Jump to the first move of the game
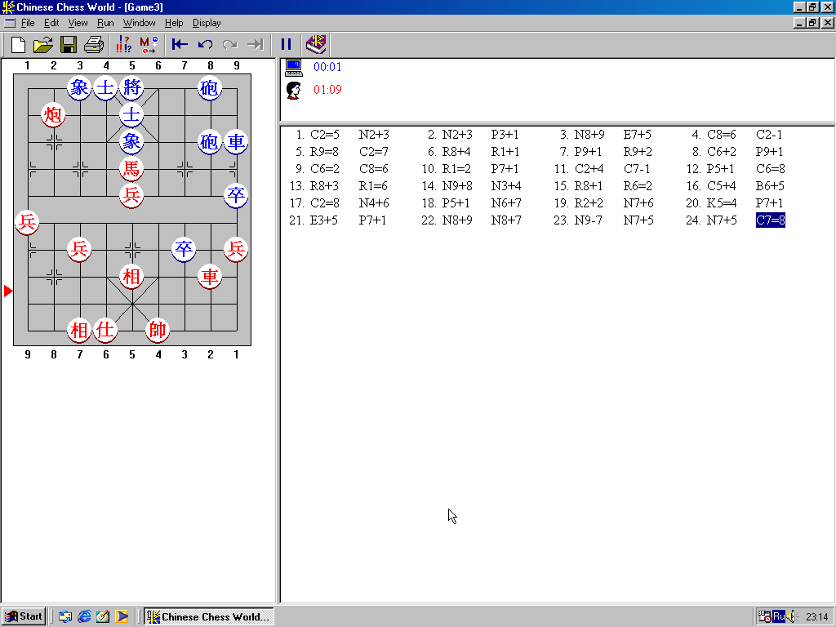Image resolution: width=836 pixels, height=627 pixels. 180,44
